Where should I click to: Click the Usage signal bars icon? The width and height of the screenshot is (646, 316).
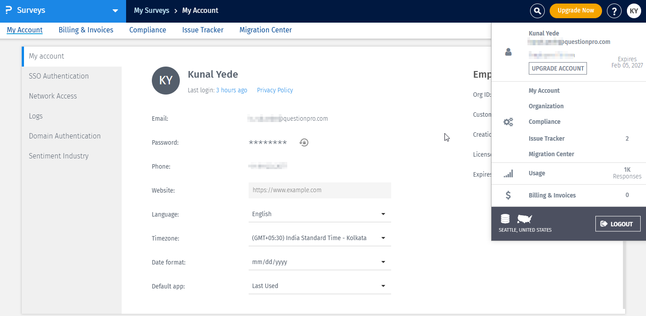(x=508, y=174)
